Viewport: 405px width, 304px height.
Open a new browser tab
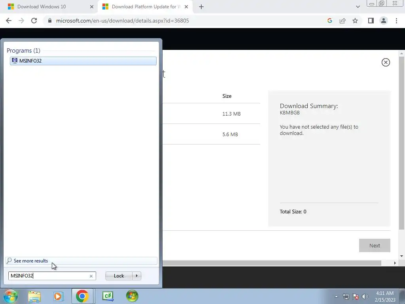[201, 7]
